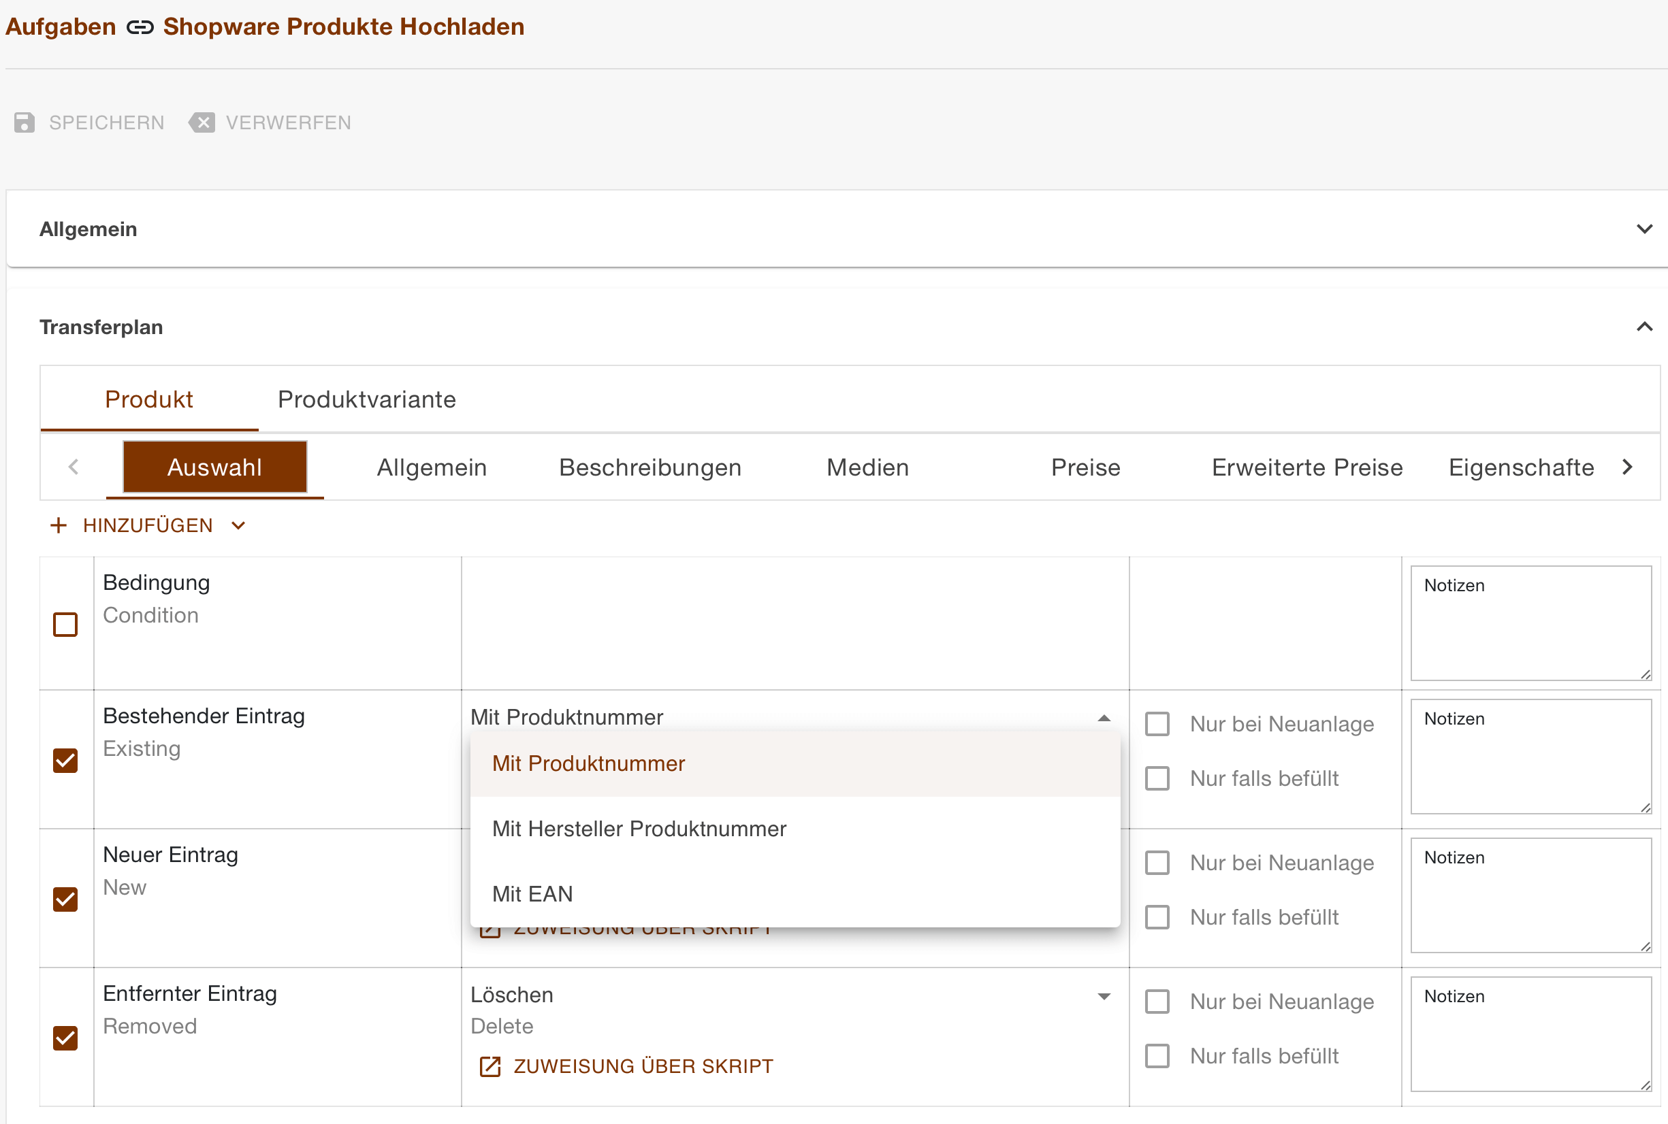The height and width of the screenshot is (1124, 1668).
Task: Click the Hinzufügen button label
Action: point(148,525)
